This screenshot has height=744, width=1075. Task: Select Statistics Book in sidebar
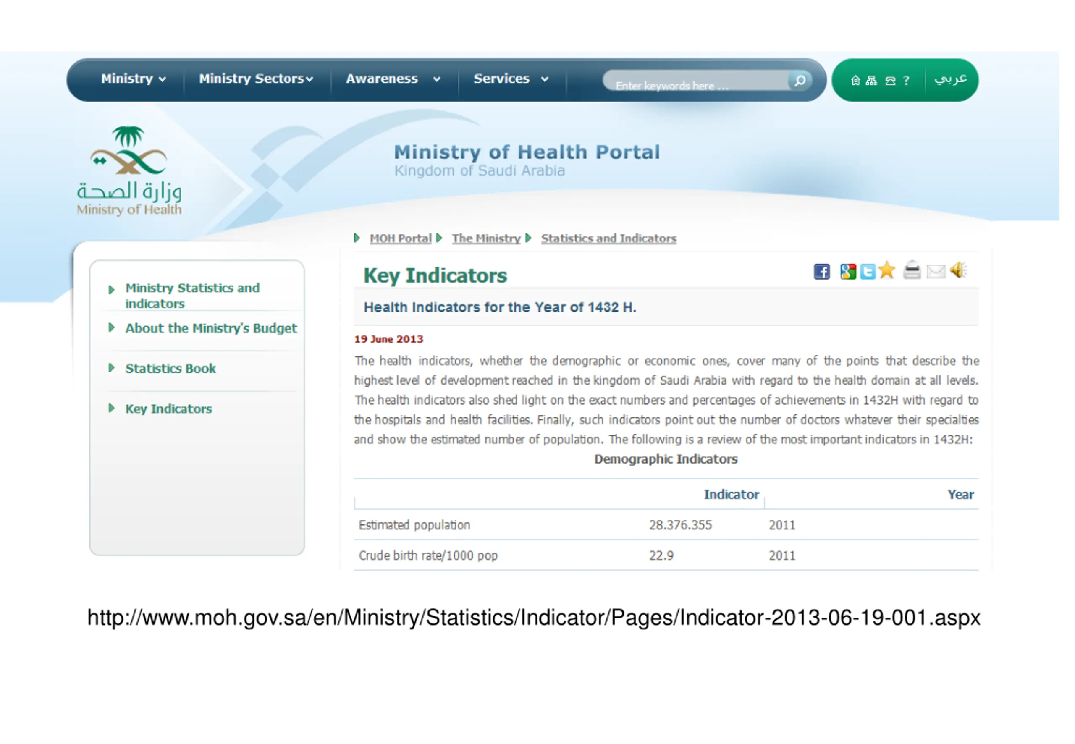point(170,369)
